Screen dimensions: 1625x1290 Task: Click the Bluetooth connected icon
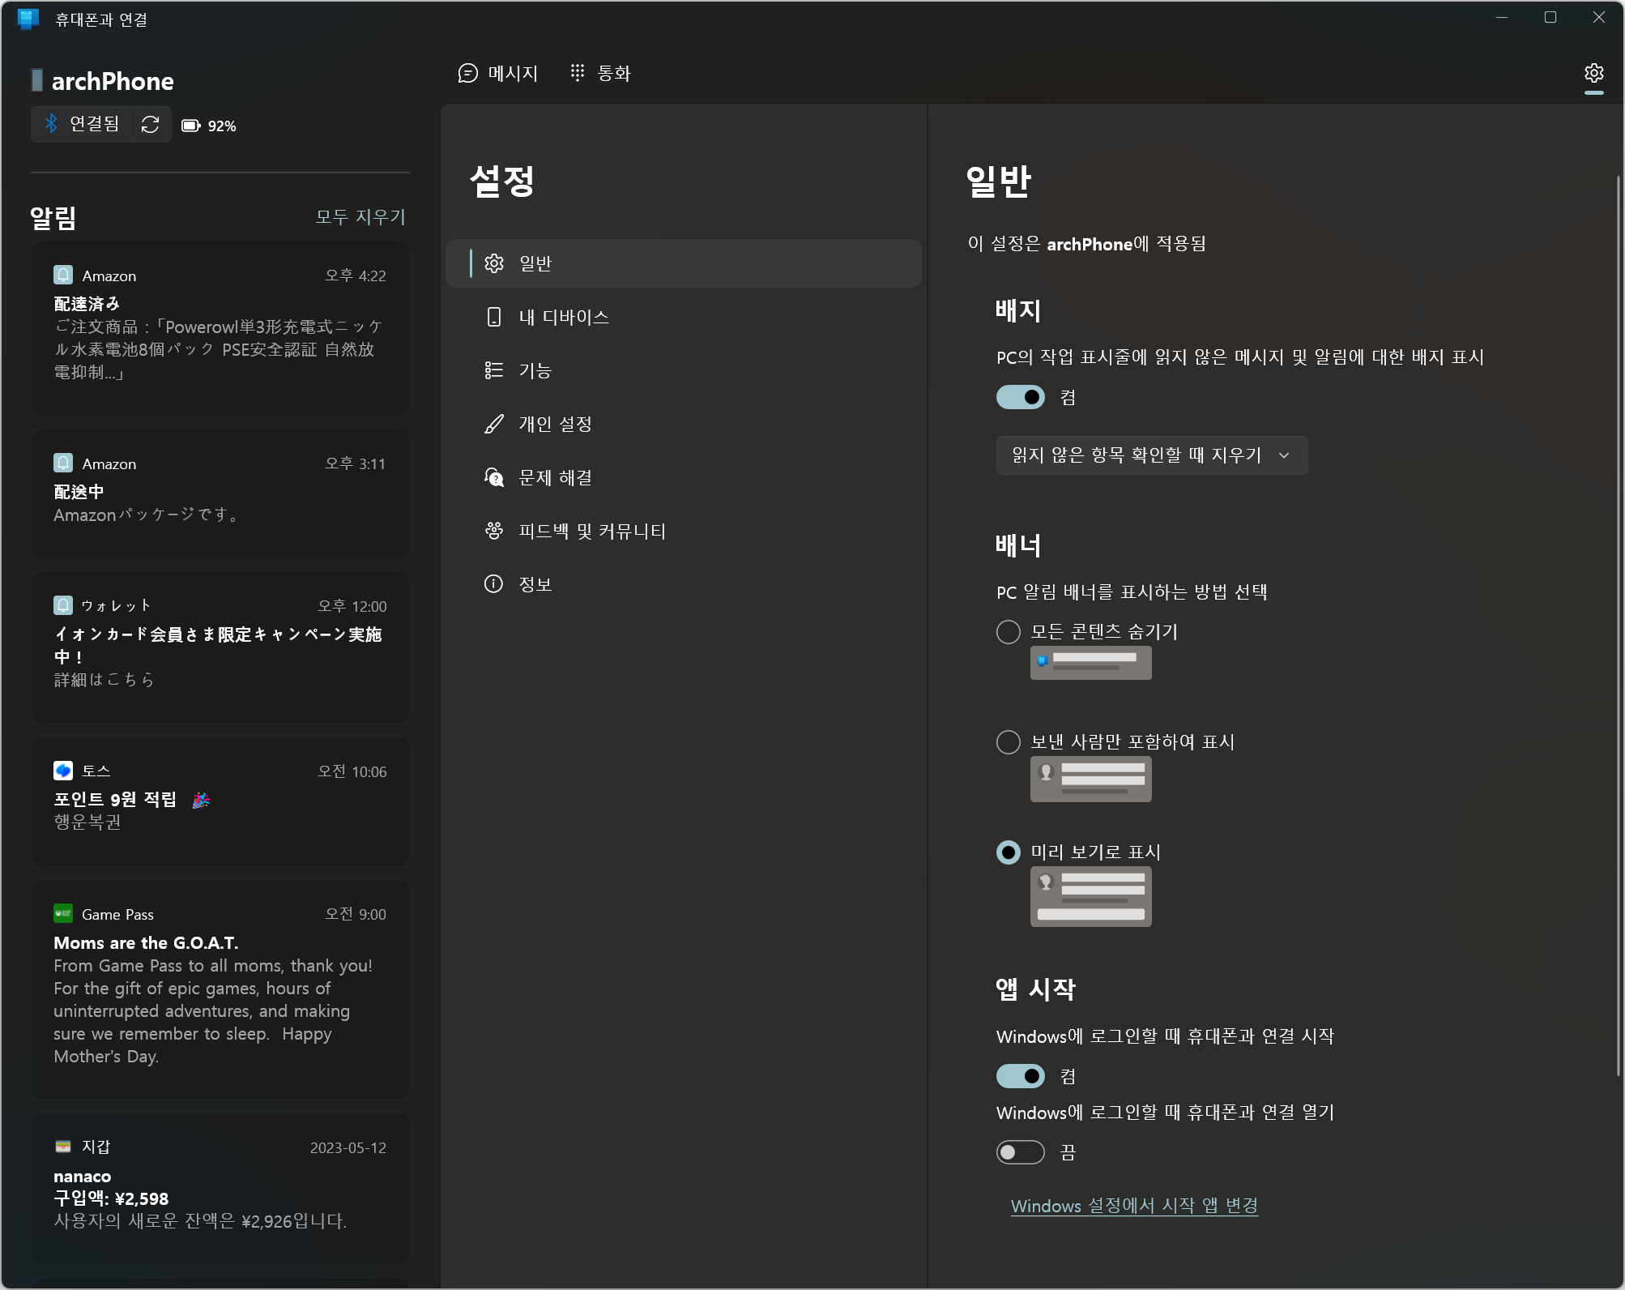pos(52,124)
